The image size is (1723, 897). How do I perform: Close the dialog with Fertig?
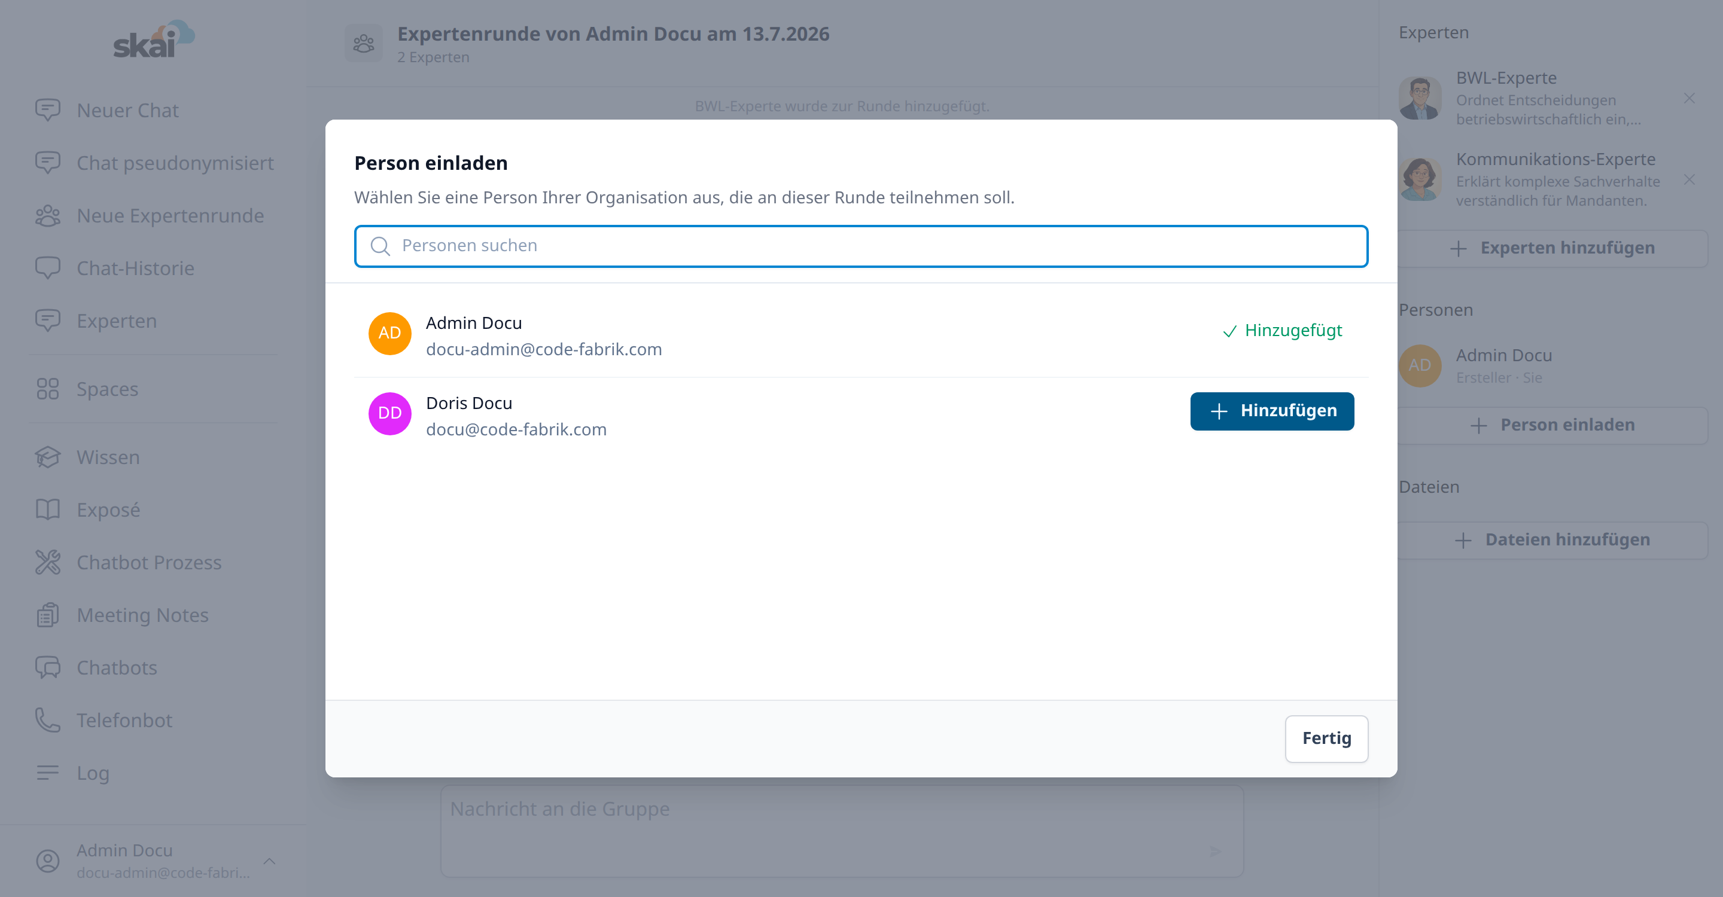1326,739
